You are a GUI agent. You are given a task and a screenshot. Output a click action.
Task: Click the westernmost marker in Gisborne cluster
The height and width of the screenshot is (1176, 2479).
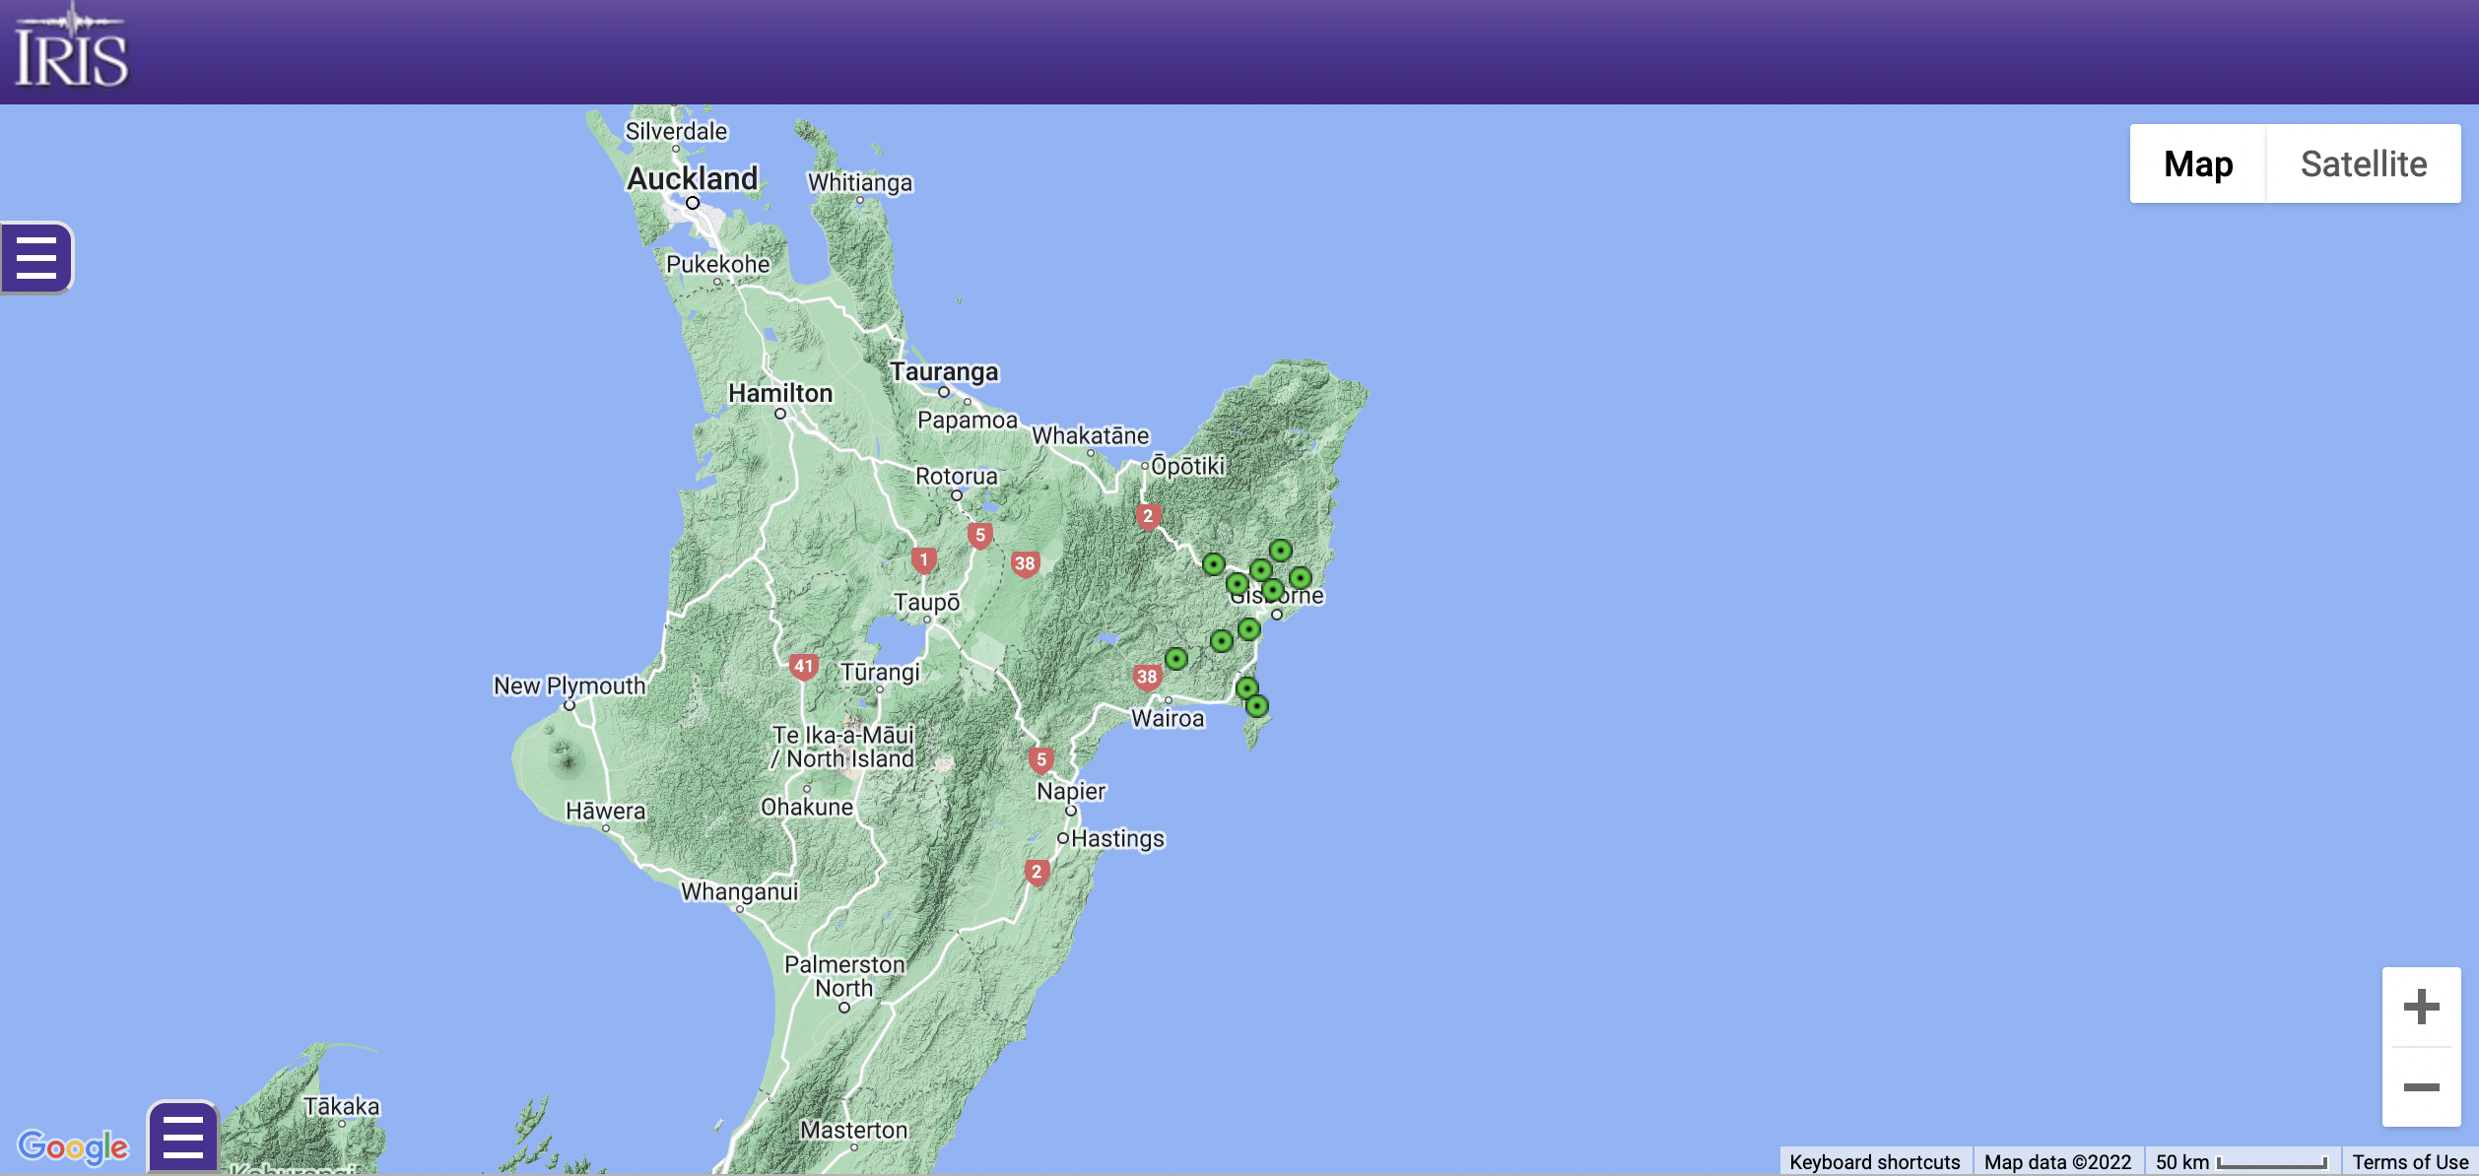1214,564
